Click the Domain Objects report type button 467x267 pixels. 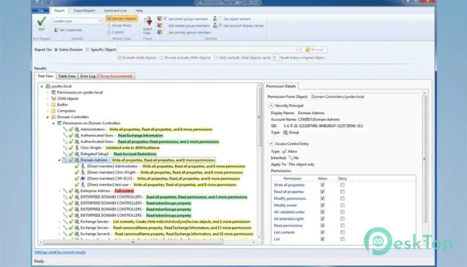[x=121, y=19]
